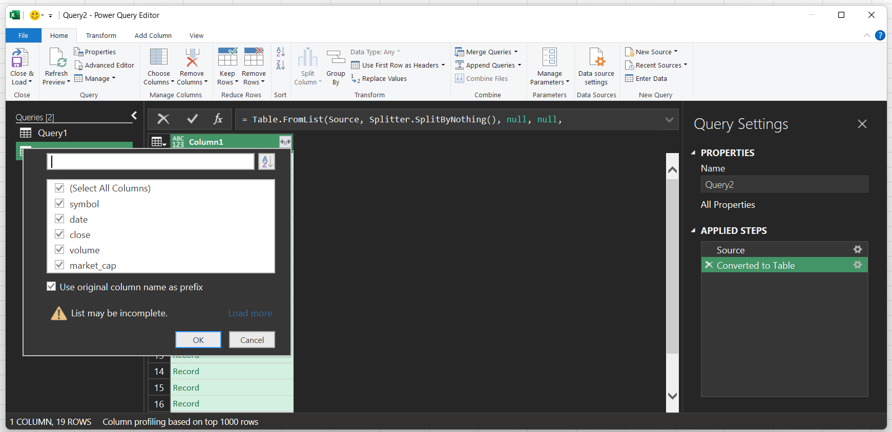
Task: Click Cancel in the expand dialog
Action: click(x=252, y=340)
